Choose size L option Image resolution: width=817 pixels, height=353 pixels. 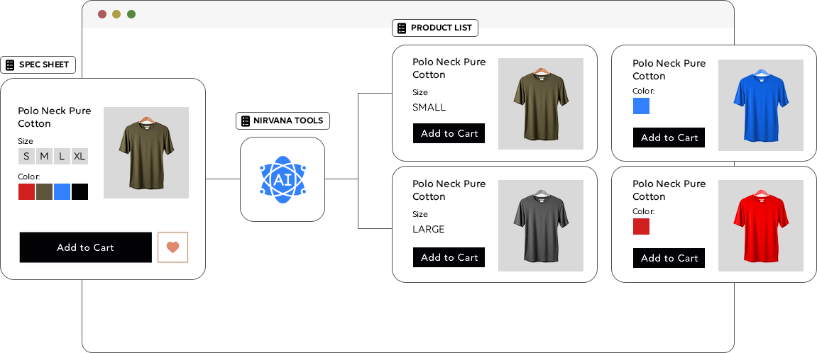pos(62,156)
